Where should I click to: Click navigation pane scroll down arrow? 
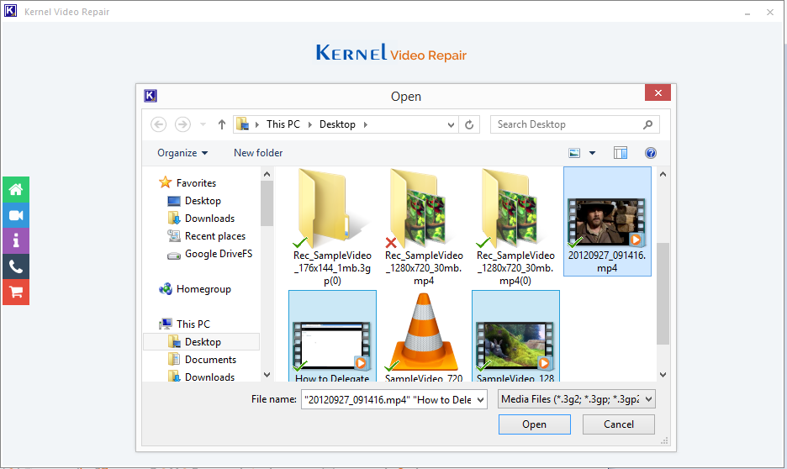267,375
